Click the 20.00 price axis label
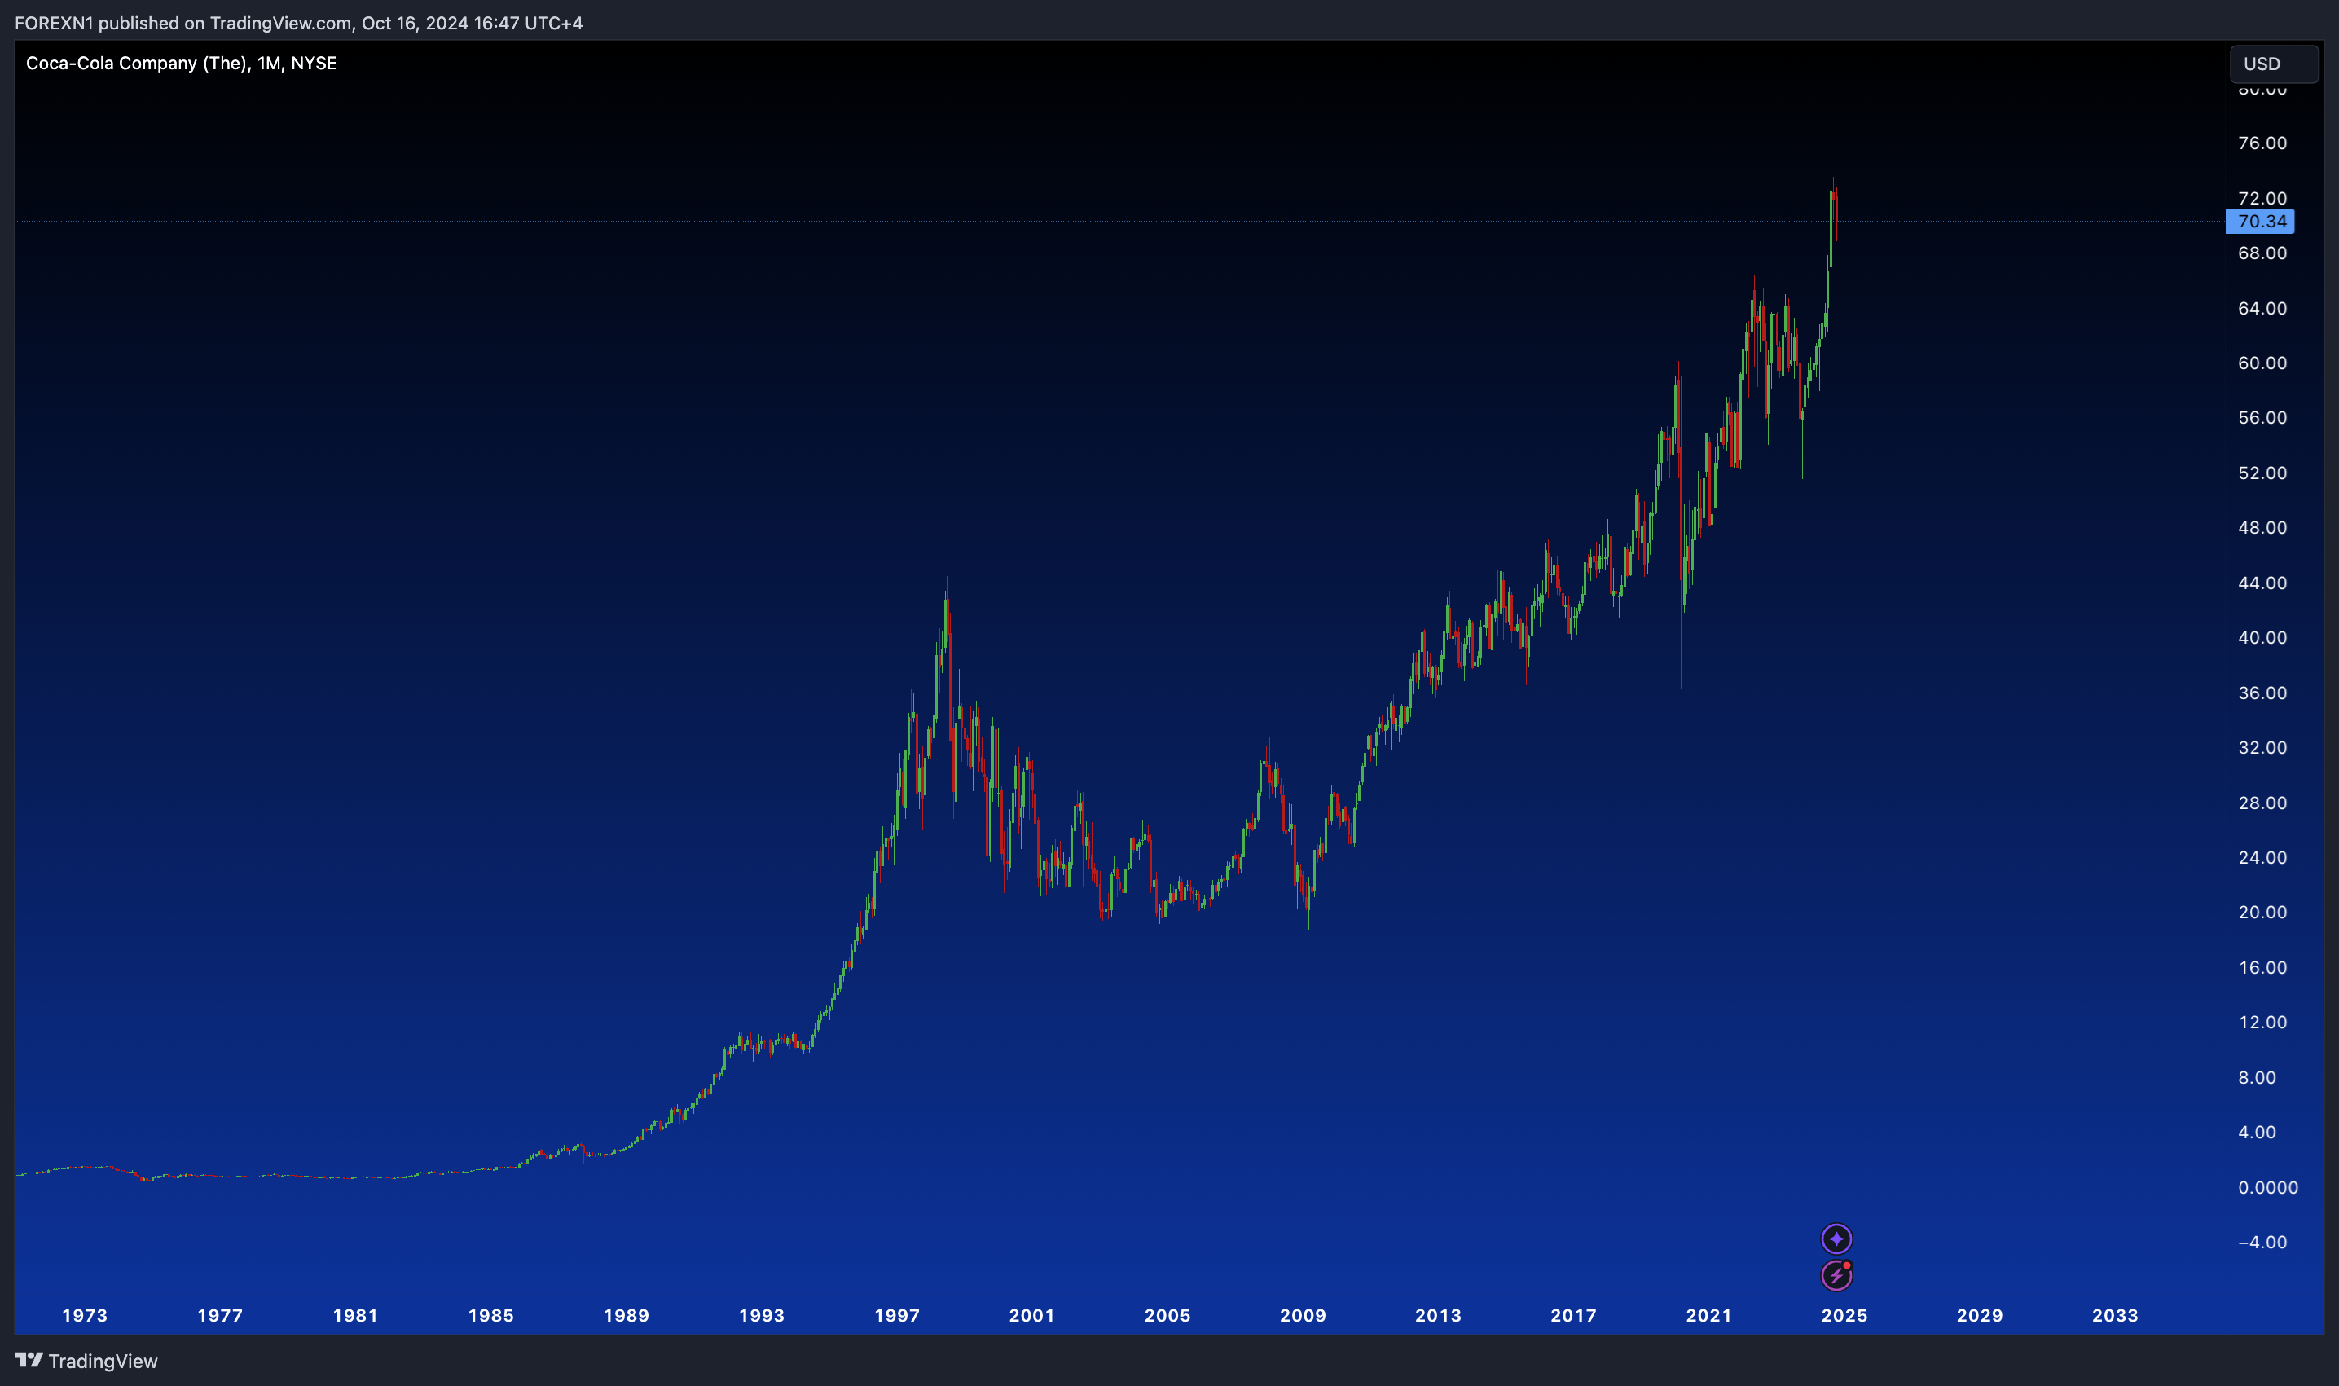This screenshot has width=2339, height=1386. (x=2262, y=912)
